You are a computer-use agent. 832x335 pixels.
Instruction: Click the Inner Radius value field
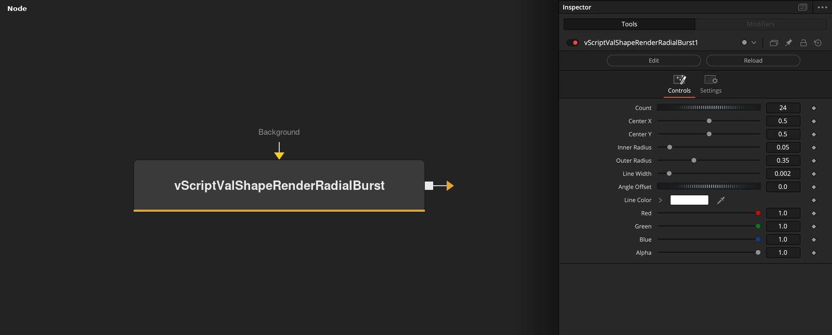click(x=783, y=147)
